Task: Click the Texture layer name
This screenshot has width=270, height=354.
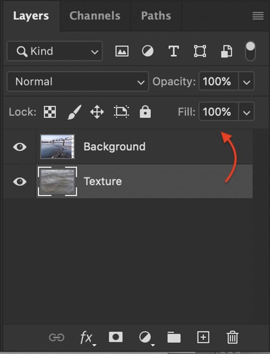Action: 103,182
